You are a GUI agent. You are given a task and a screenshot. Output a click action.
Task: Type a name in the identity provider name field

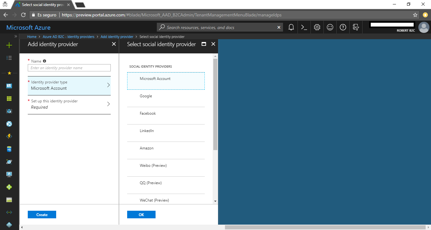tap(69, 68)
